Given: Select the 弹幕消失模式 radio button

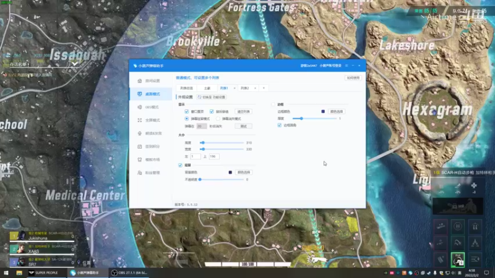Looking at the screenshot, I should 218,119.
